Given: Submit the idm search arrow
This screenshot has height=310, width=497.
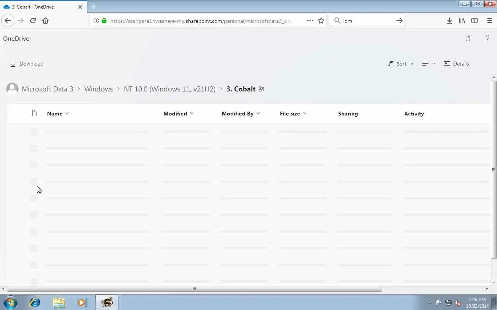Looking at the screenshot, I should coord(399,21).
